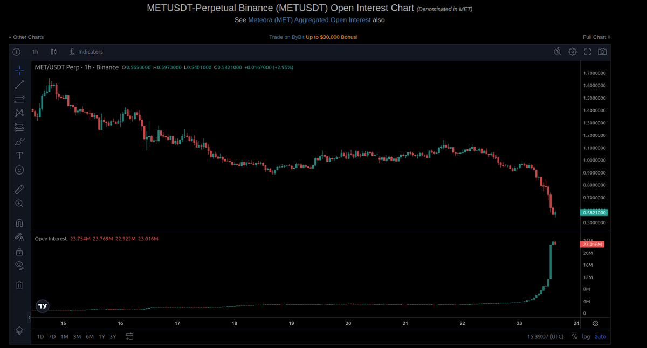Viewport: 647px width, 348px height.
Task: Set the range to 1D
Action: (x=40, y=337)
